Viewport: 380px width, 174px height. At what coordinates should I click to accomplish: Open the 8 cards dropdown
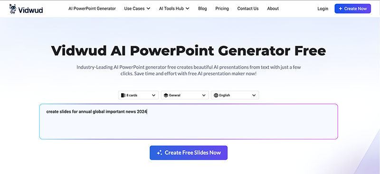click(138, 95)
